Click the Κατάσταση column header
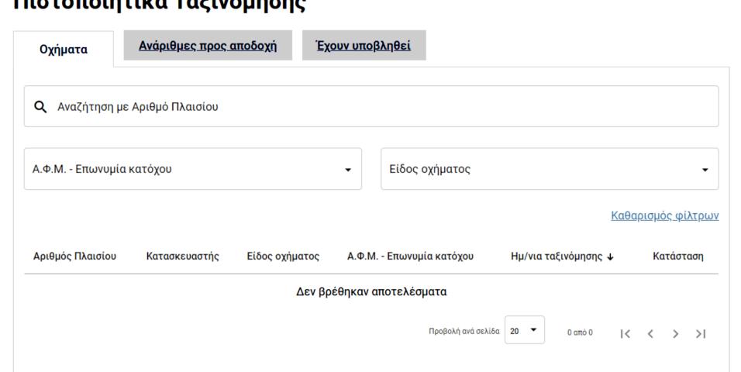741x372 pixels. [678, 257]
